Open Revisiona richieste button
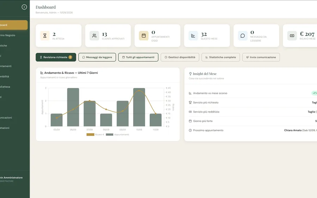 (x=56, y=57)
